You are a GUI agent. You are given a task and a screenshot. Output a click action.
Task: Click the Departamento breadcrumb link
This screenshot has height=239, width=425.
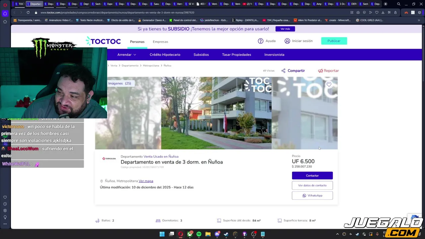point(130,66)
